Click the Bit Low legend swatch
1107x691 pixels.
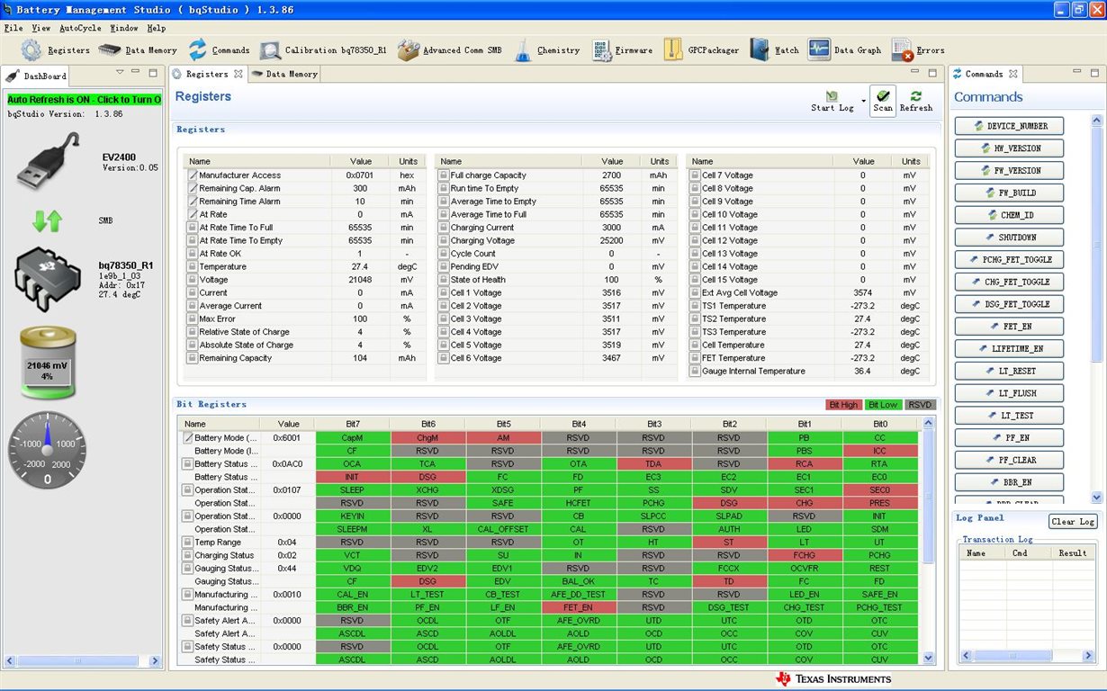(x=883, y=405)
